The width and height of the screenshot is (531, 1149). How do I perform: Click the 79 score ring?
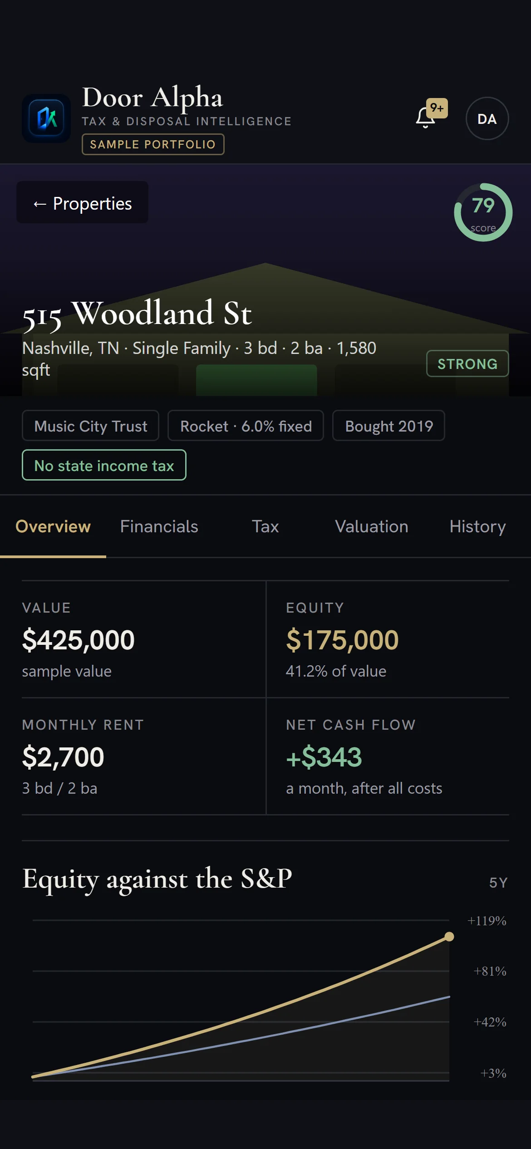[483, 212]
